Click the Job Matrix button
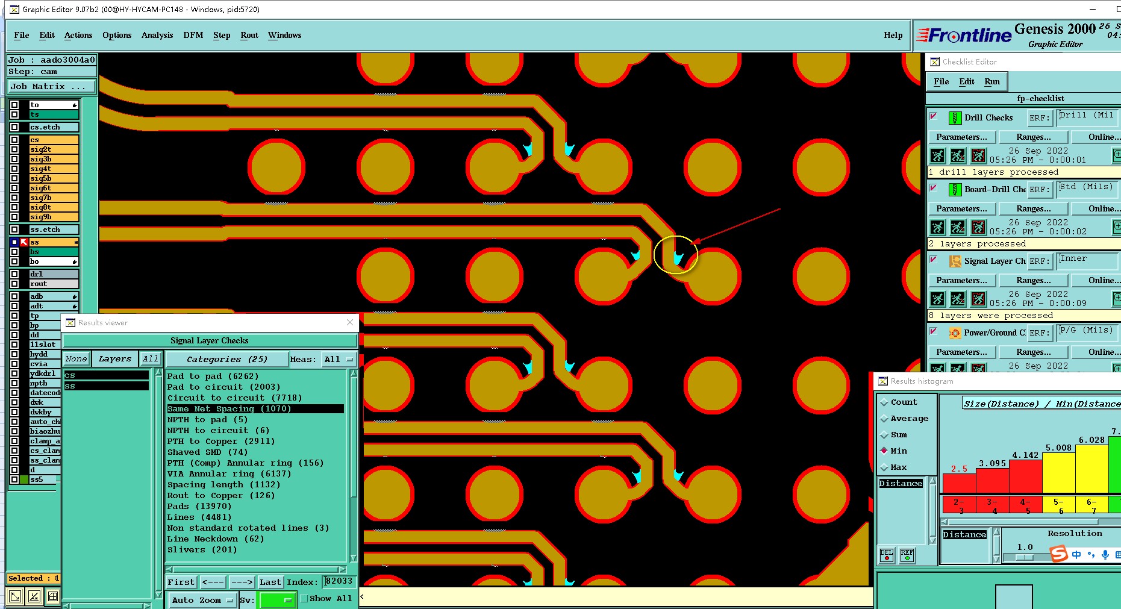The image size is (1121, 609). 51,87
